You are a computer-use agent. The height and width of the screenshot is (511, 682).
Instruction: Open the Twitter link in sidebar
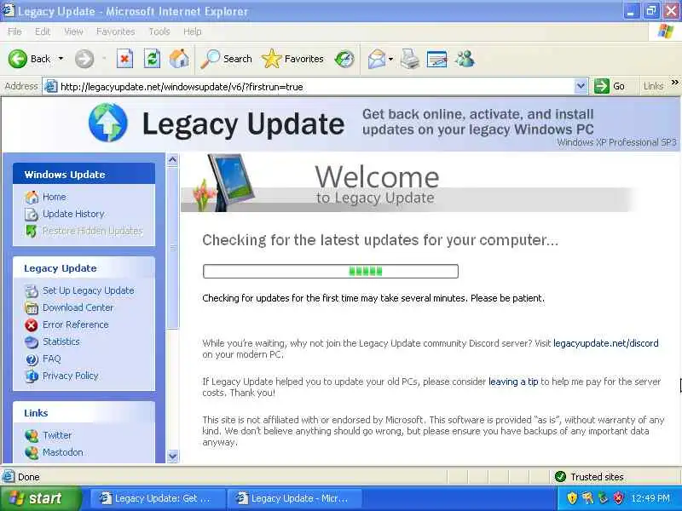coord(57,435)
